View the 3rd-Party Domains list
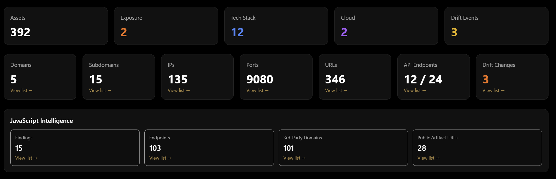The height and width of the screenshot is (179, 556). 294,158
